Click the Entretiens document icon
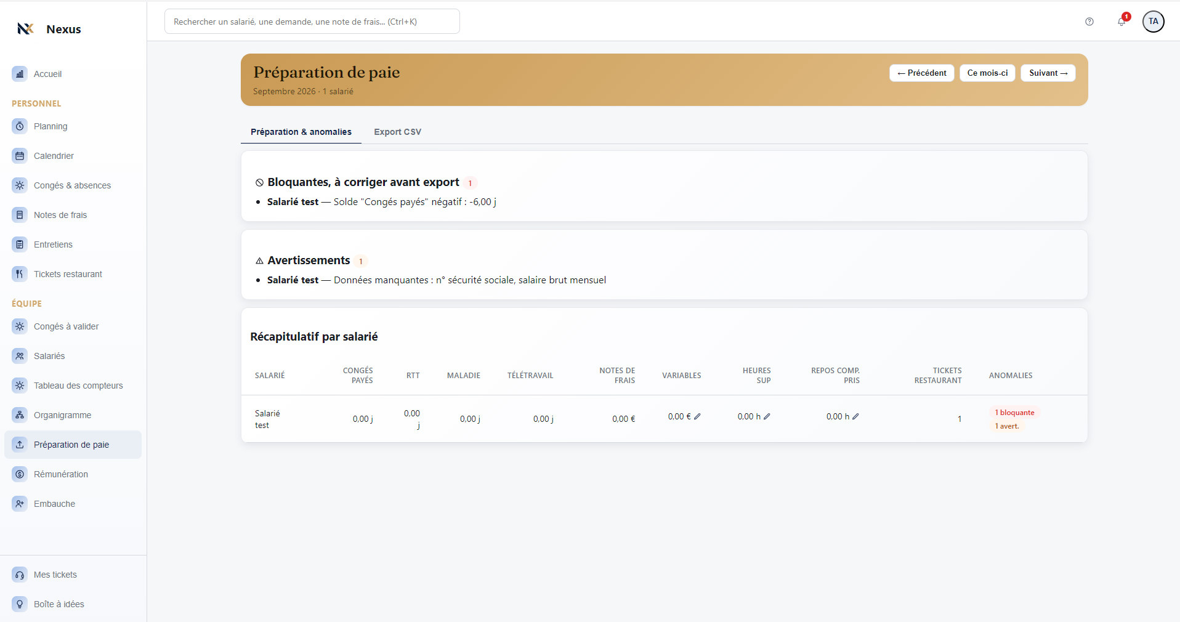This screenshot has height=622, width=1180. click(20, 244)
